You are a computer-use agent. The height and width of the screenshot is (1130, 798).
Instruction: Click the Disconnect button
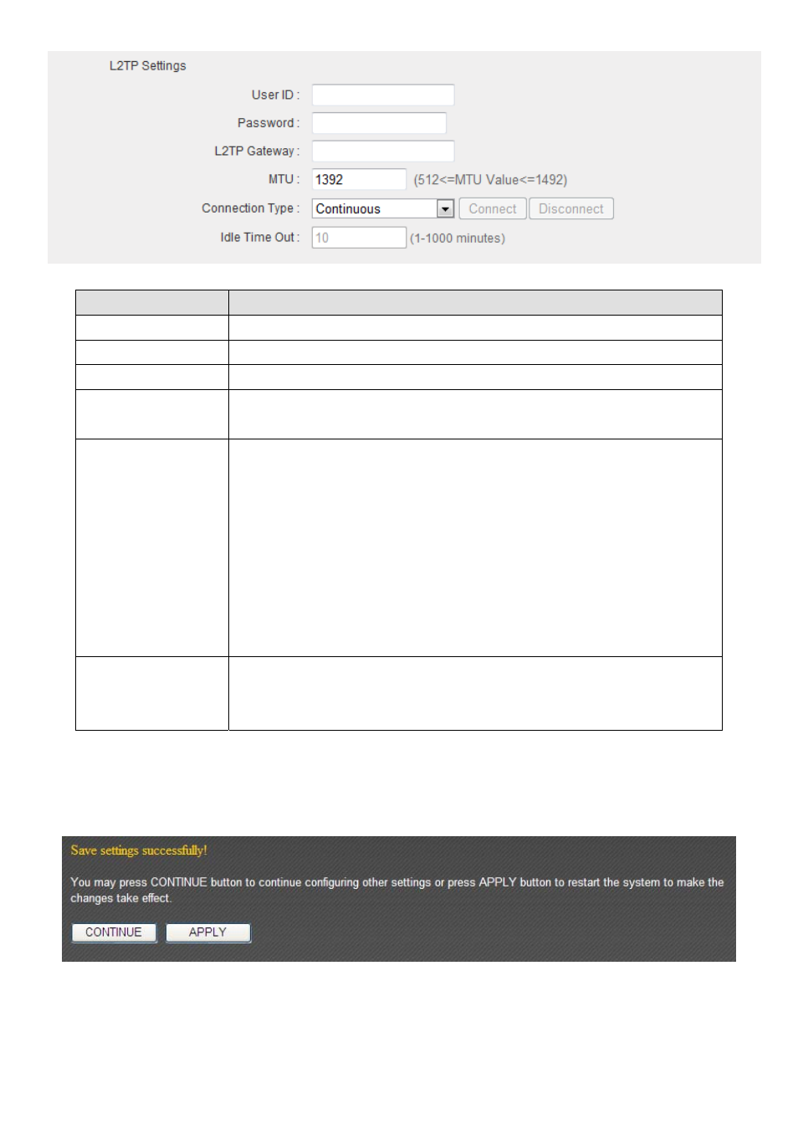click(571, 208)
